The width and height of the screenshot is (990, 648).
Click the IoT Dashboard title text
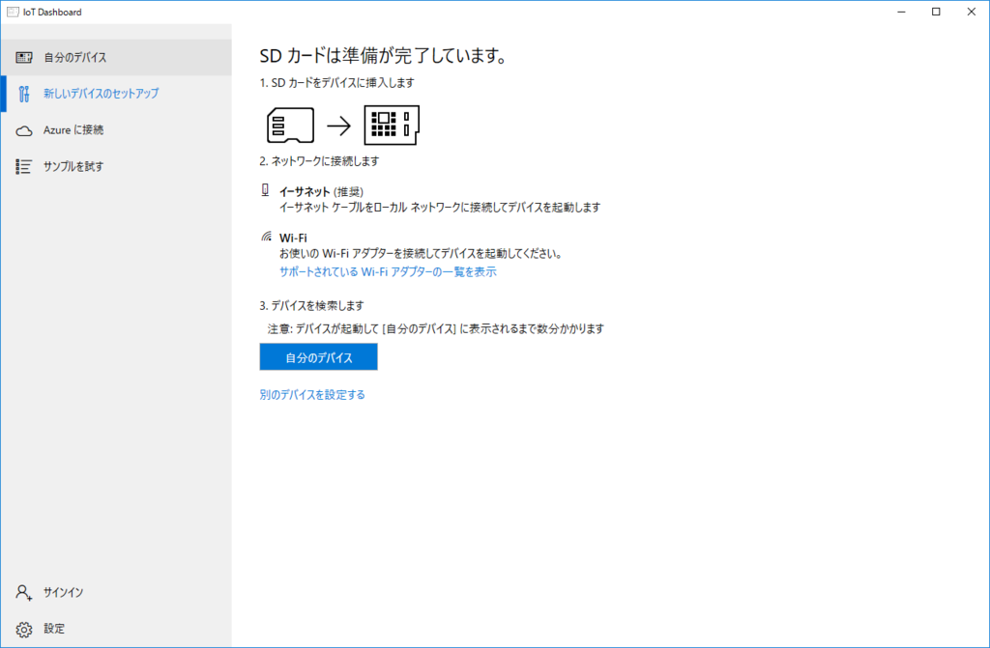click(x=52, y=12)
